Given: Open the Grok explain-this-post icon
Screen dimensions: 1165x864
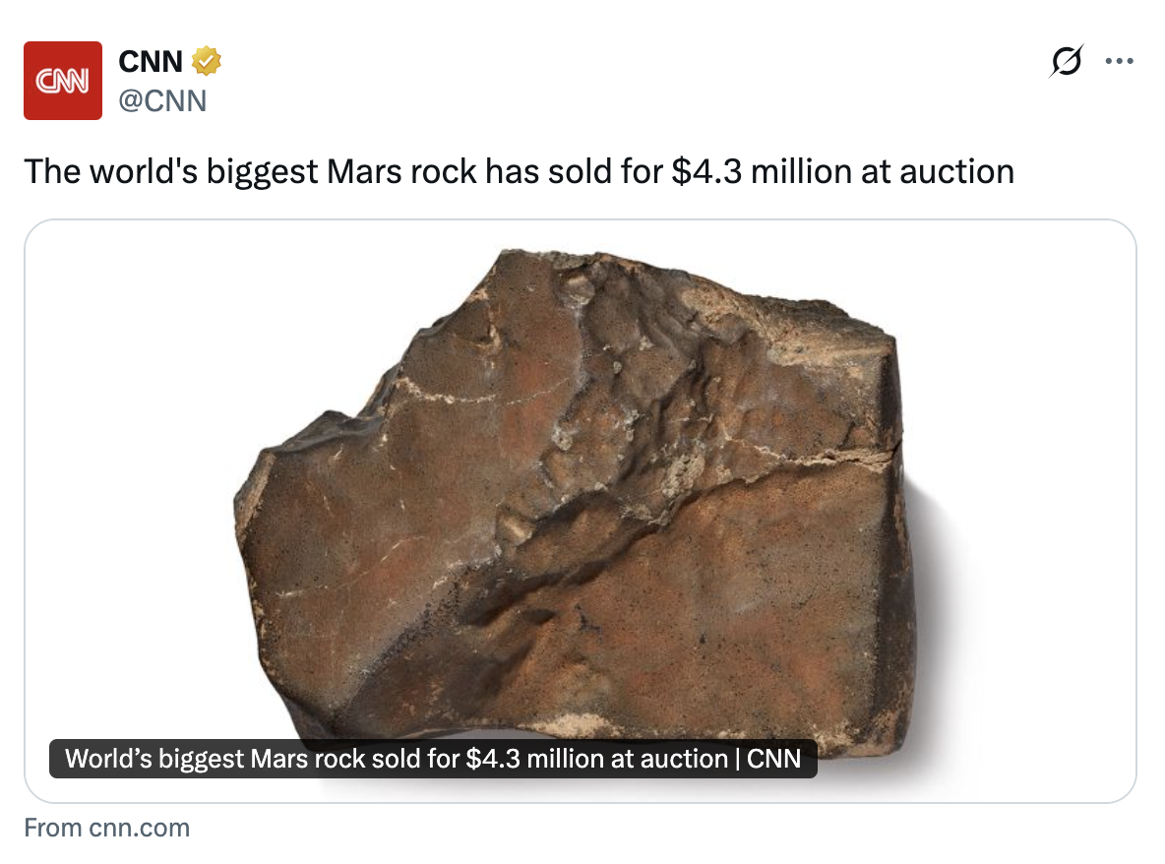Looking at the screenshot, I should point(1067,61).
